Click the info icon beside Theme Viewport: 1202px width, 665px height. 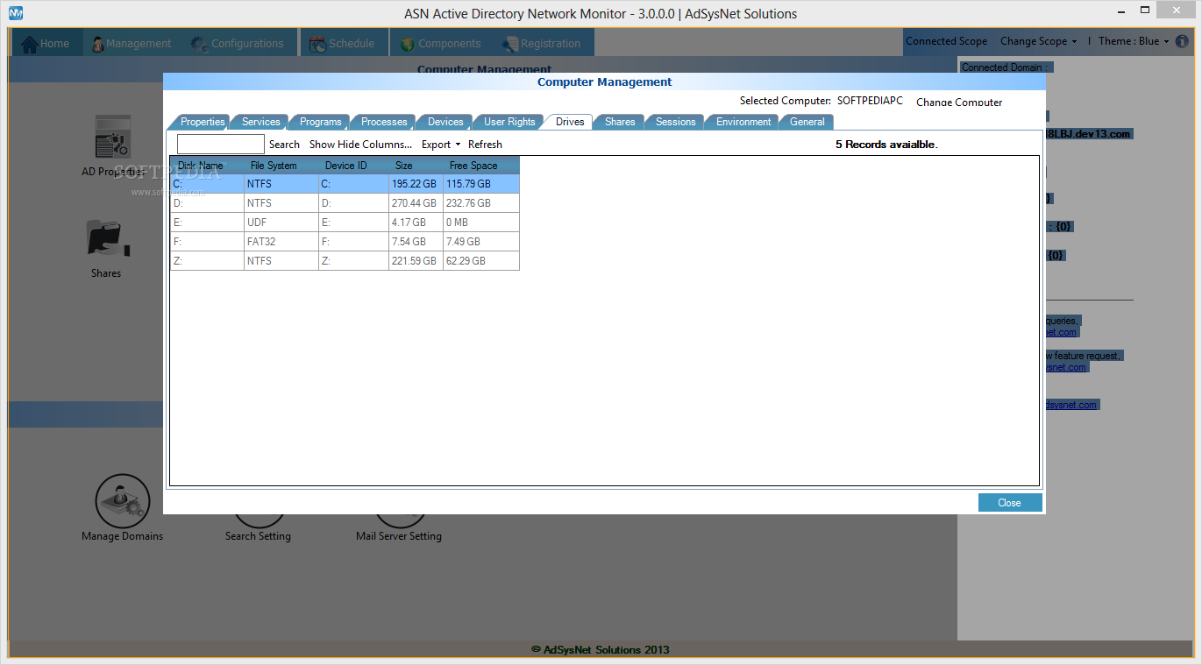tap(1183, 41)
